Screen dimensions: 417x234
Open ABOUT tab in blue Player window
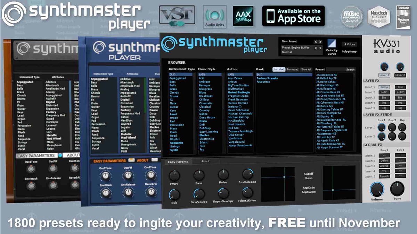click(142, 161)
